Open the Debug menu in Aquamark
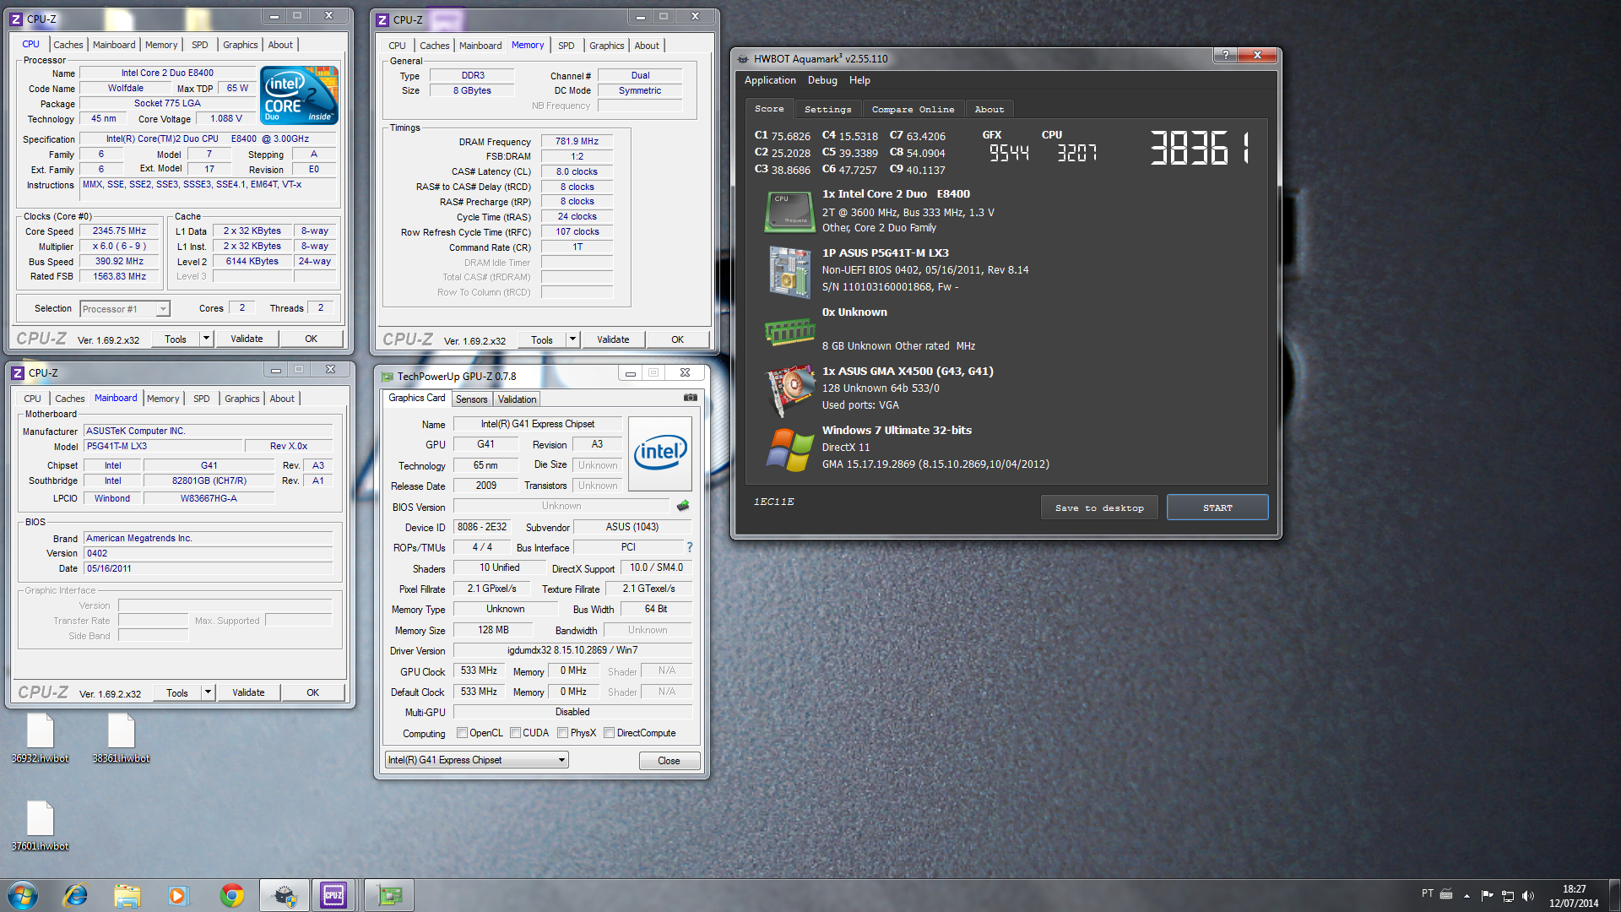 click(x=822, y=80)
